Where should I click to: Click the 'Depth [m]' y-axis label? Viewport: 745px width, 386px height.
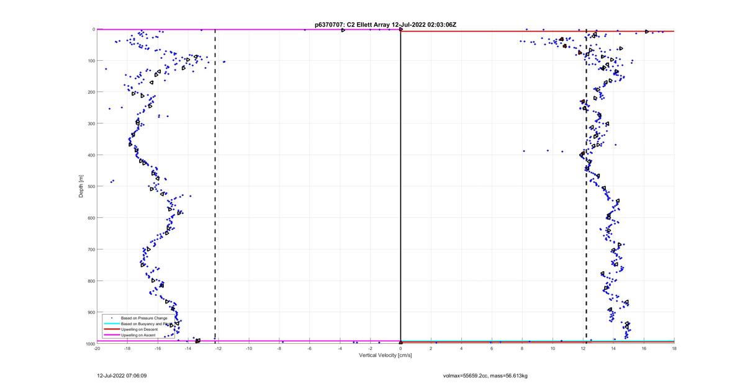click(x=81, y=186)
